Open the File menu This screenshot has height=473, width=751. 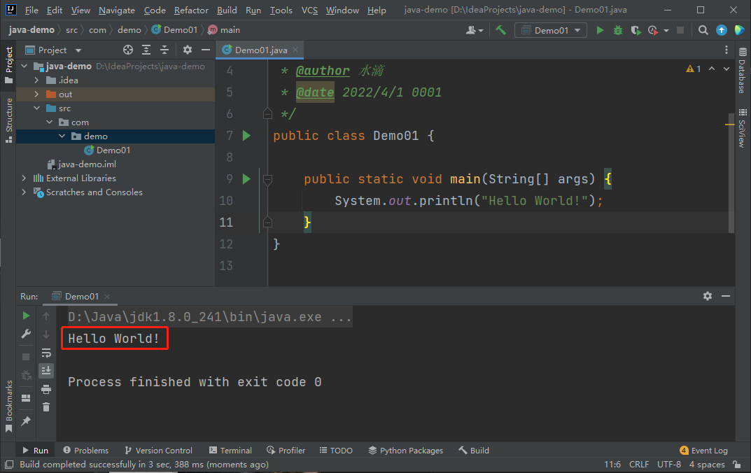(31, 10)
